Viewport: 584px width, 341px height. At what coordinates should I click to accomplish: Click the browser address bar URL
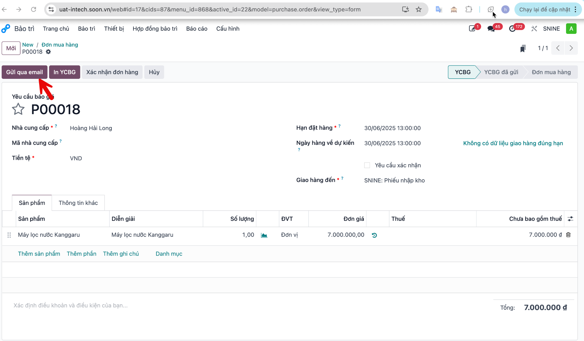pyautogui.click(x=210, y=9)
